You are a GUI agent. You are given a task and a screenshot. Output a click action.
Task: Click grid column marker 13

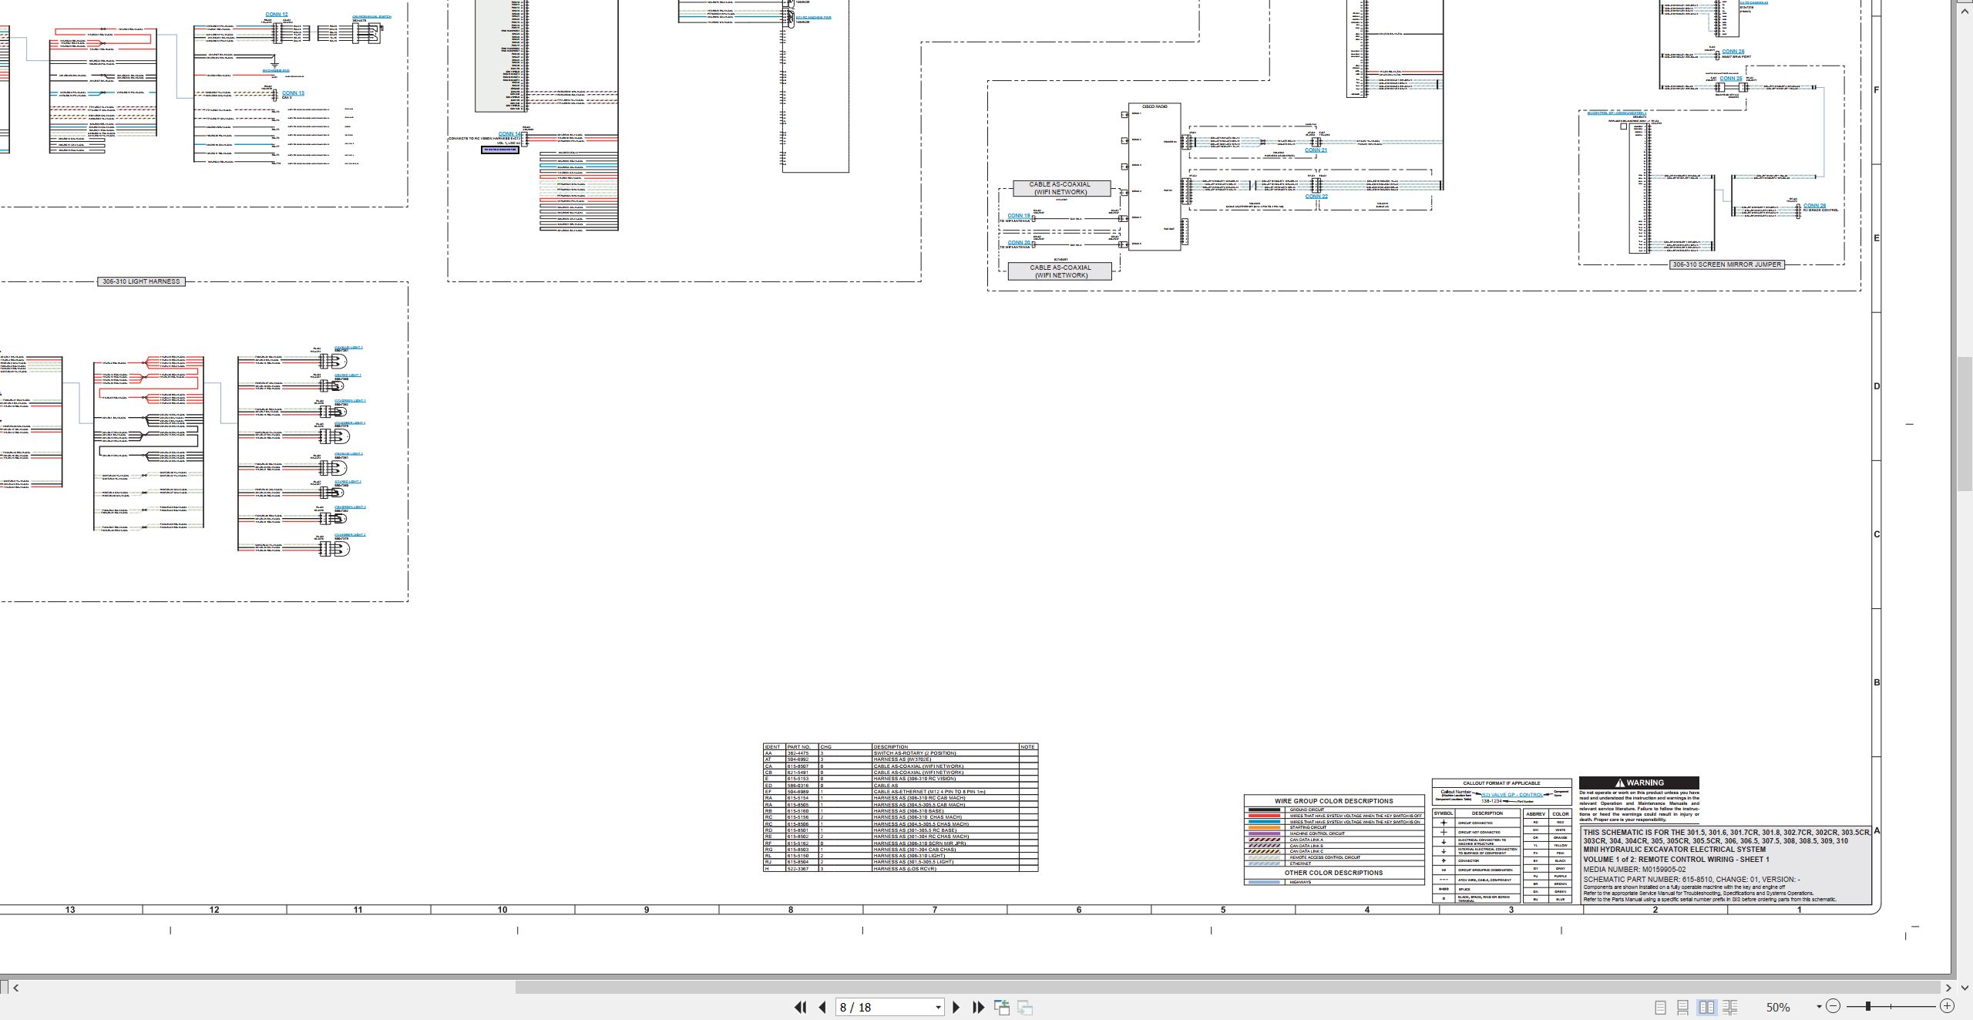coord(70,910)
